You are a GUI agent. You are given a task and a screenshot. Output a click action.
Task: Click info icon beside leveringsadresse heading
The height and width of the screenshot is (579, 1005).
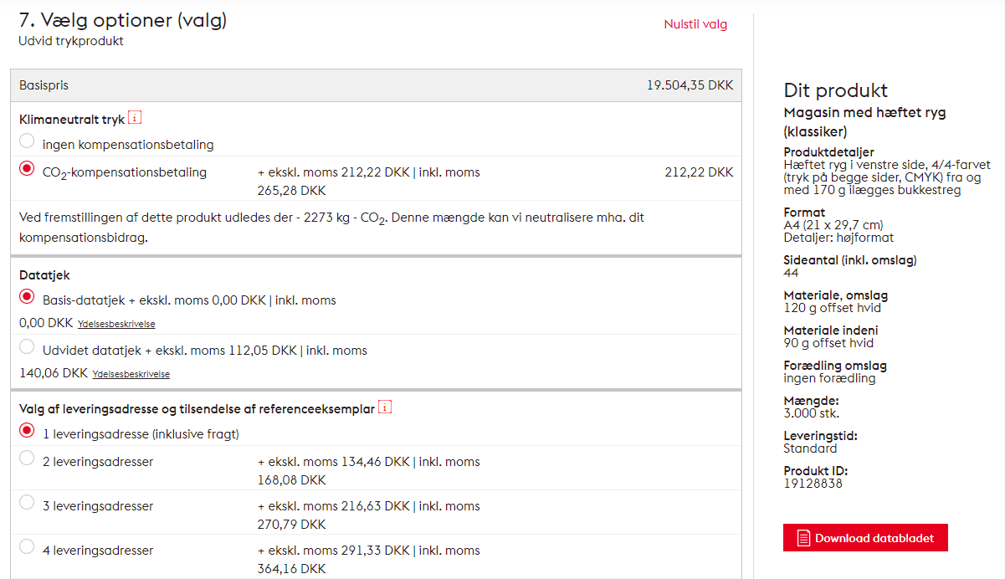pos(385,407)
